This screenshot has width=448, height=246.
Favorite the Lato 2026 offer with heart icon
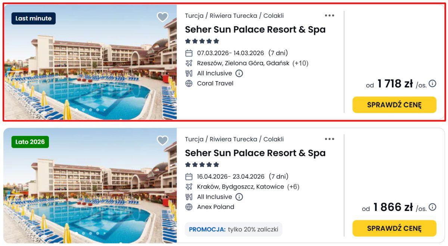pyautogui.click(x=162, y=141)
